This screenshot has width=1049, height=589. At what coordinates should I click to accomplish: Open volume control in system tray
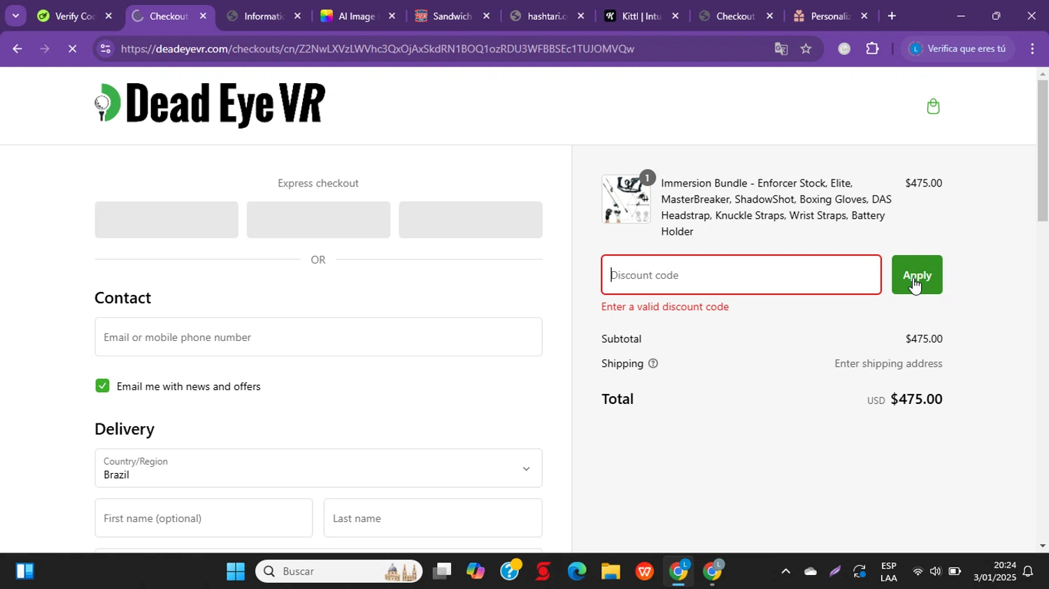936,572
